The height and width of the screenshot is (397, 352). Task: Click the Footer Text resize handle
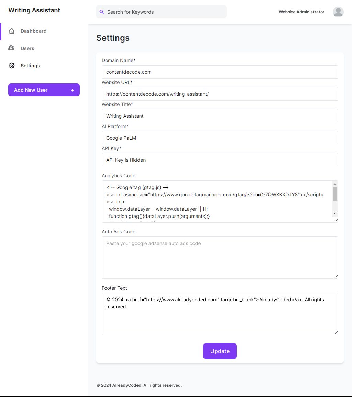click(x=336, y=333)
